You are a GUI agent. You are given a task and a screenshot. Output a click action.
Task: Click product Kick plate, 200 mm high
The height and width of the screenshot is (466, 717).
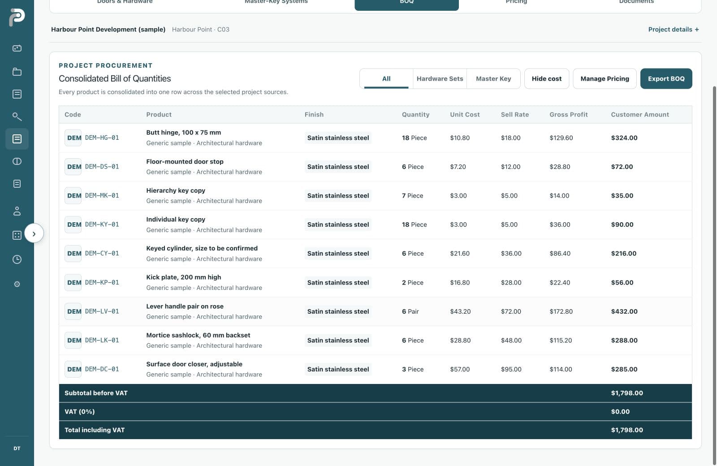(183, 277)
